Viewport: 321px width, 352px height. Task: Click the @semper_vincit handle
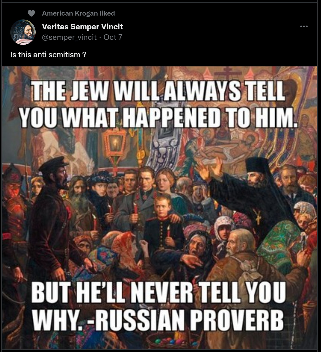(69, 37)
